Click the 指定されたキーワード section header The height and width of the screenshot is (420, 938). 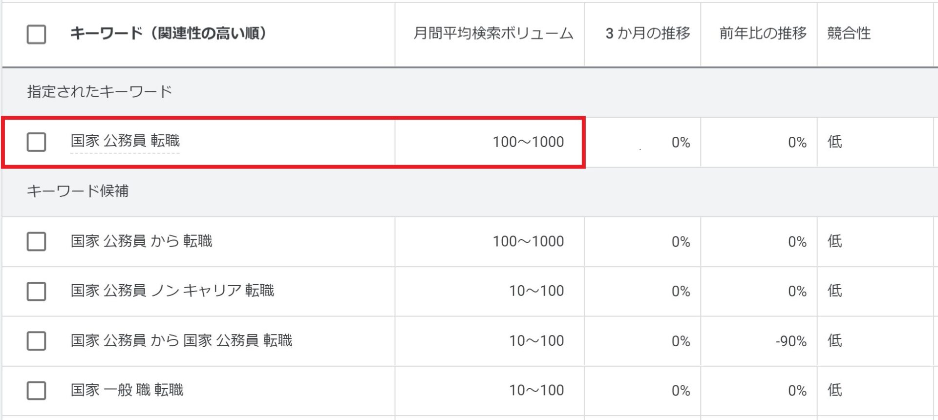point(99,92)
